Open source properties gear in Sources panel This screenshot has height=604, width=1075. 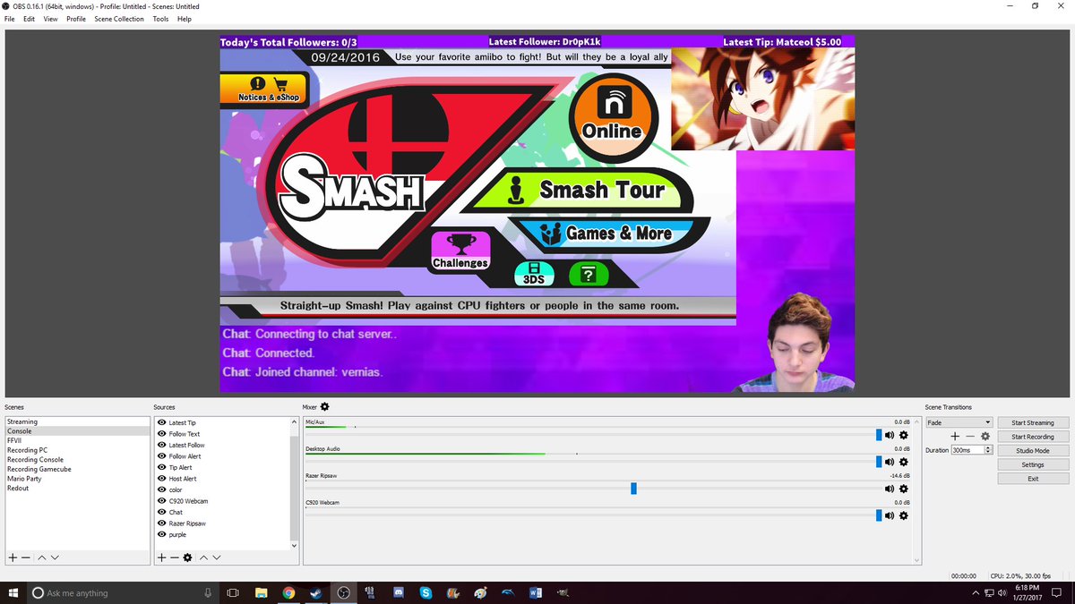point(187,557)
